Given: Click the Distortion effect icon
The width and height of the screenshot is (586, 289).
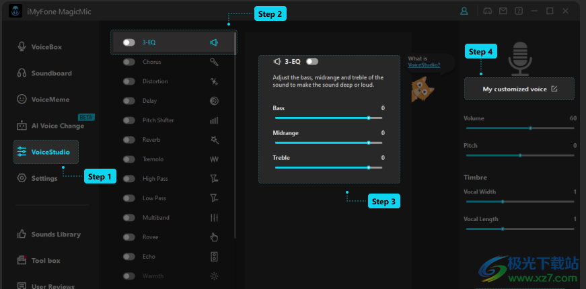Looking at the screenshot, I should pyautogui.click(x=214, y=81).
